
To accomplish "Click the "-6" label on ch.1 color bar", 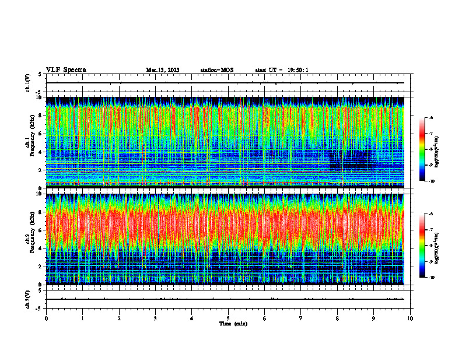I will click(430, 117).
